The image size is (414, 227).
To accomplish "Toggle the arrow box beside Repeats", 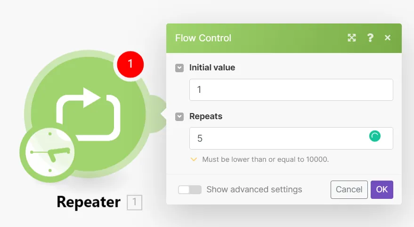I will pos(179,116).
